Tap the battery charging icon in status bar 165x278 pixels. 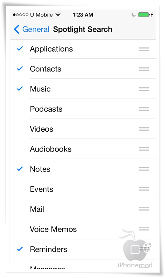point(146,14)
